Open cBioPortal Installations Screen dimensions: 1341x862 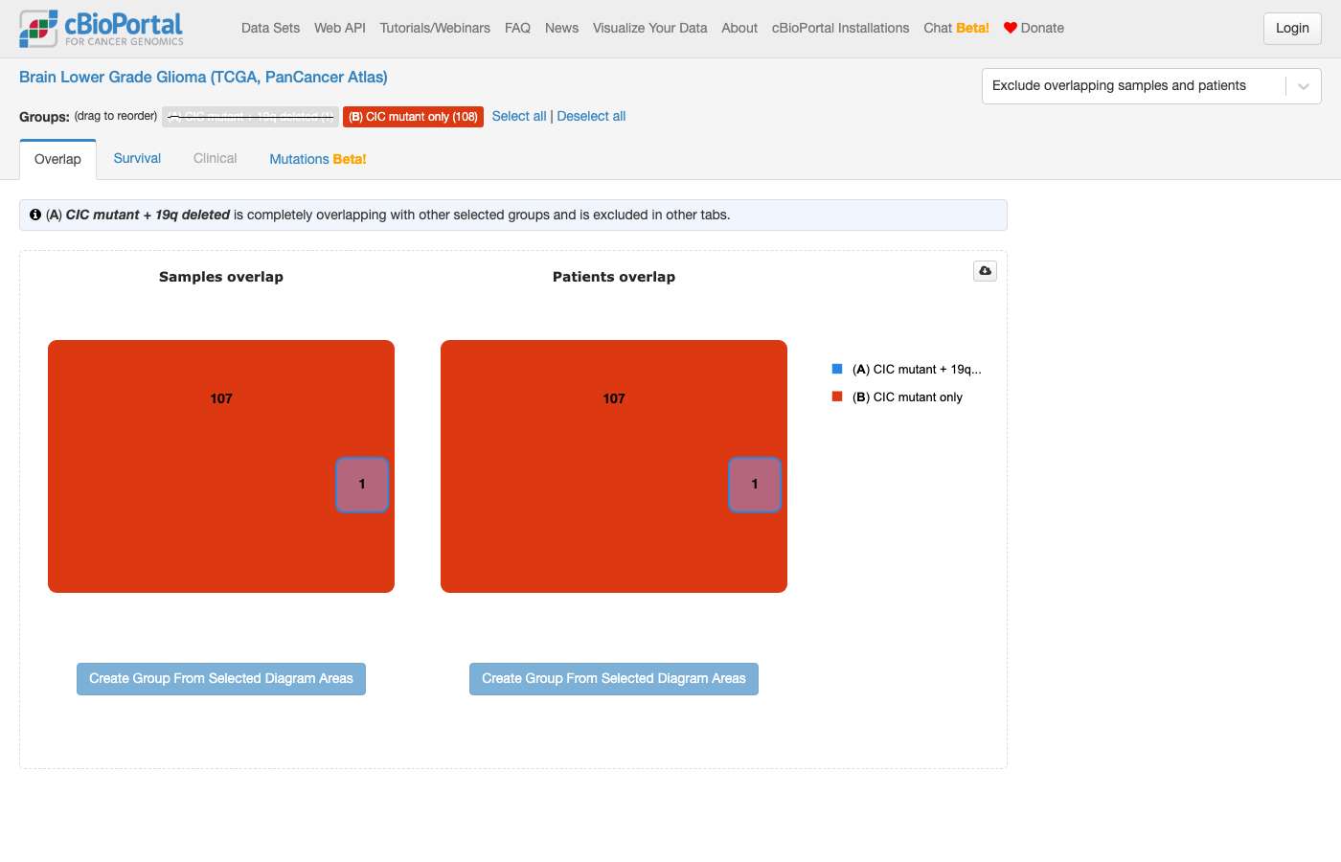coord(841,28)
